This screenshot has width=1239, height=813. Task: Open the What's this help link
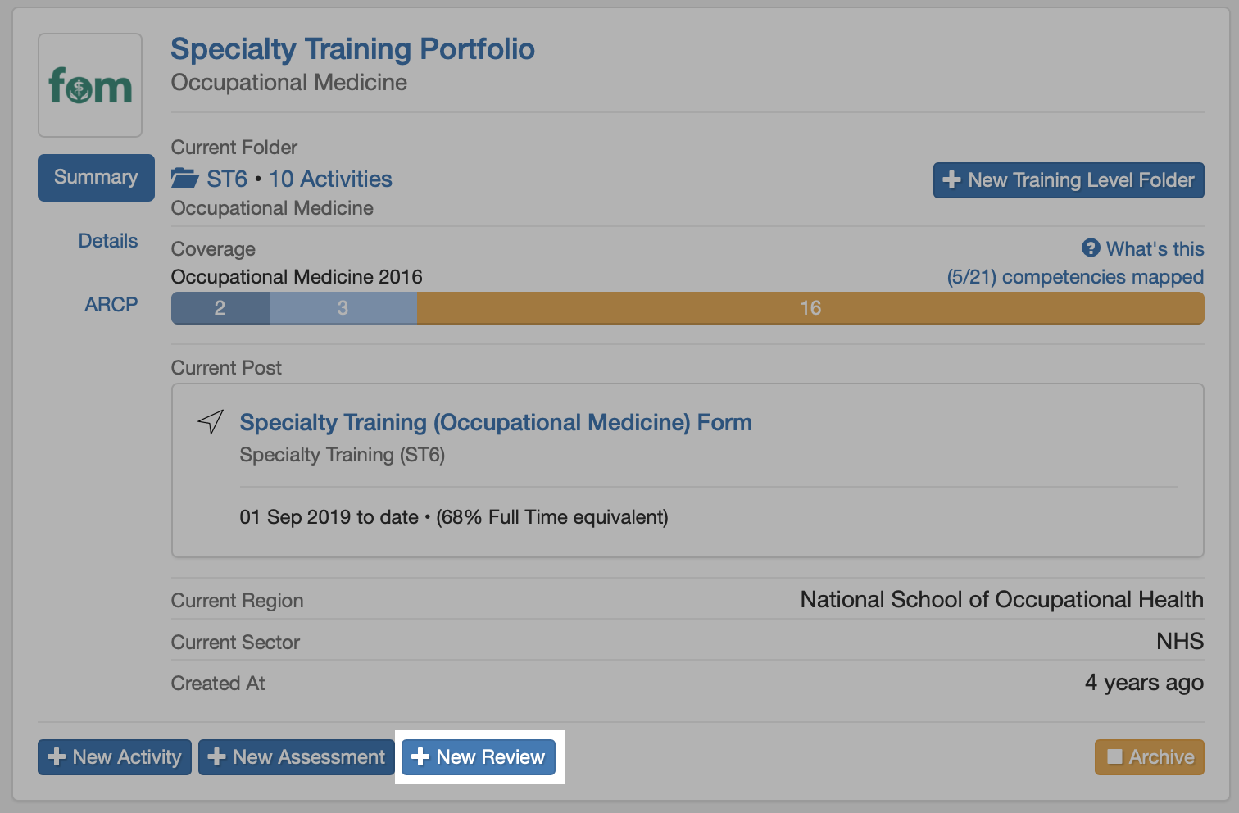(x=1155, y=248)
